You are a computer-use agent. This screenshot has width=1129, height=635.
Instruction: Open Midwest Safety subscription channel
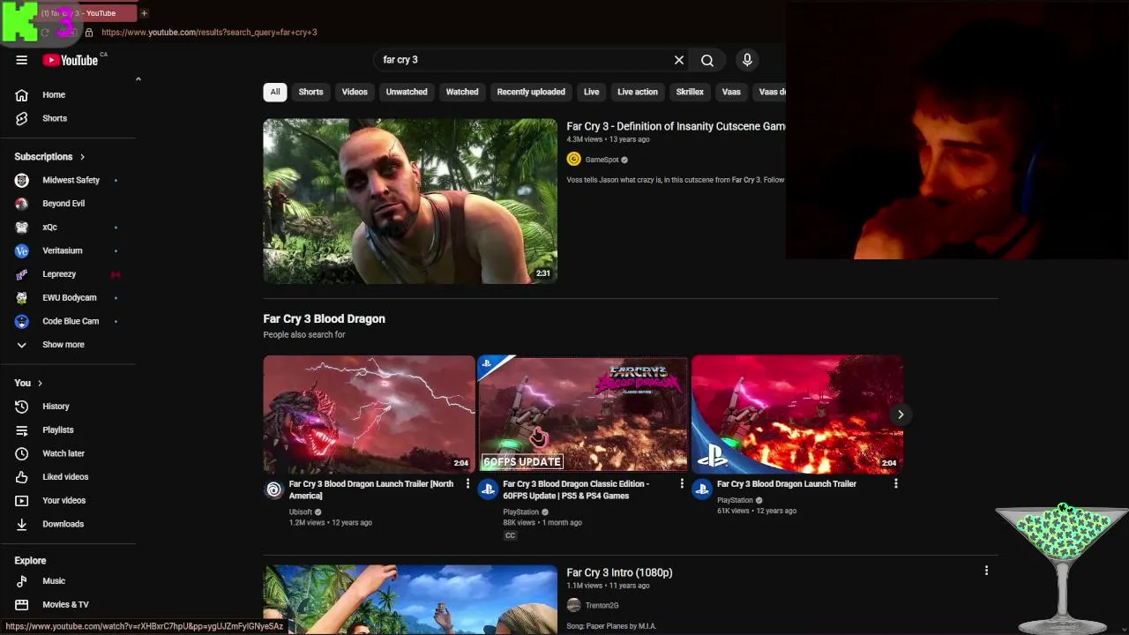pyautogui.click(x=71, y=180)
